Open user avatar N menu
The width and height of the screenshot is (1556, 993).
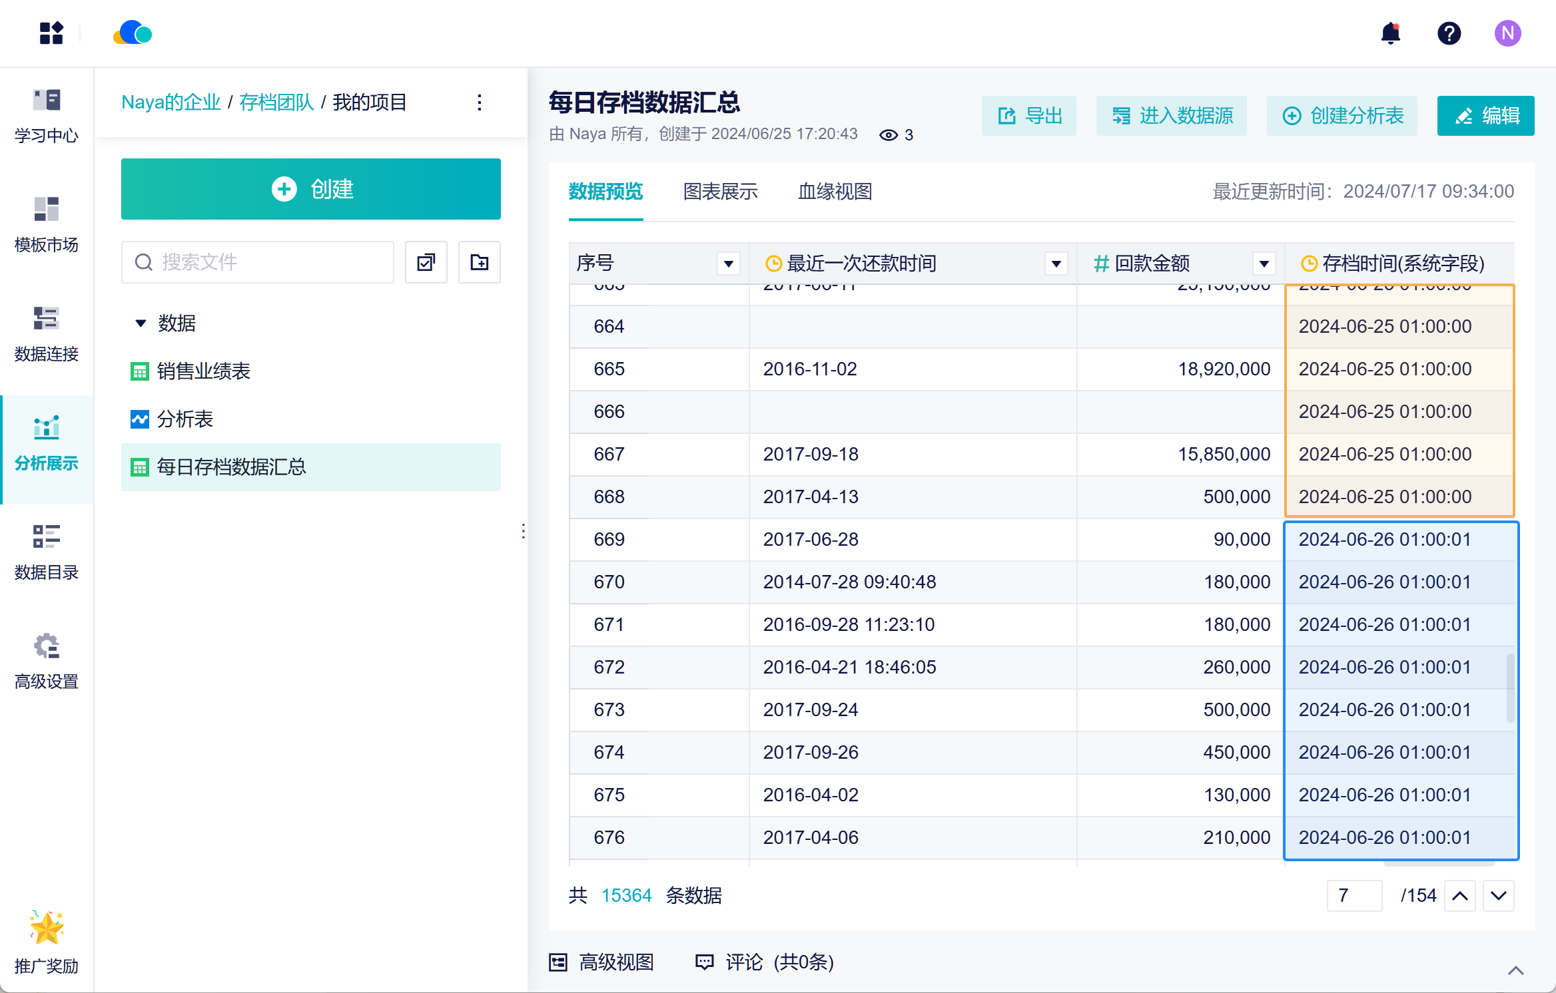(x=1507, y=33)
